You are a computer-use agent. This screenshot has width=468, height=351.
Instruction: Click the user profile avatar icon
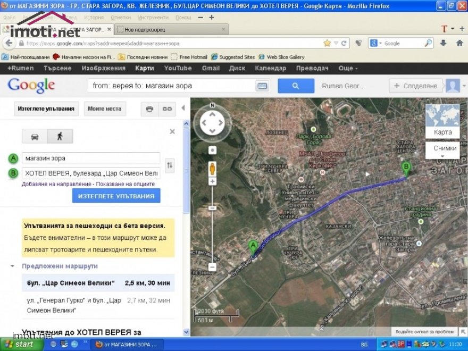coord(453,86)
